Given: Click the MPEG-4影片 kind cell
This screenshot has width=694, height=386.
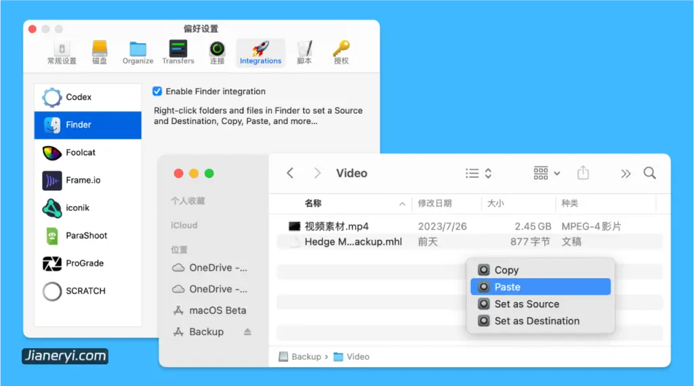Looking at the screenshot, I should [591, 226].
